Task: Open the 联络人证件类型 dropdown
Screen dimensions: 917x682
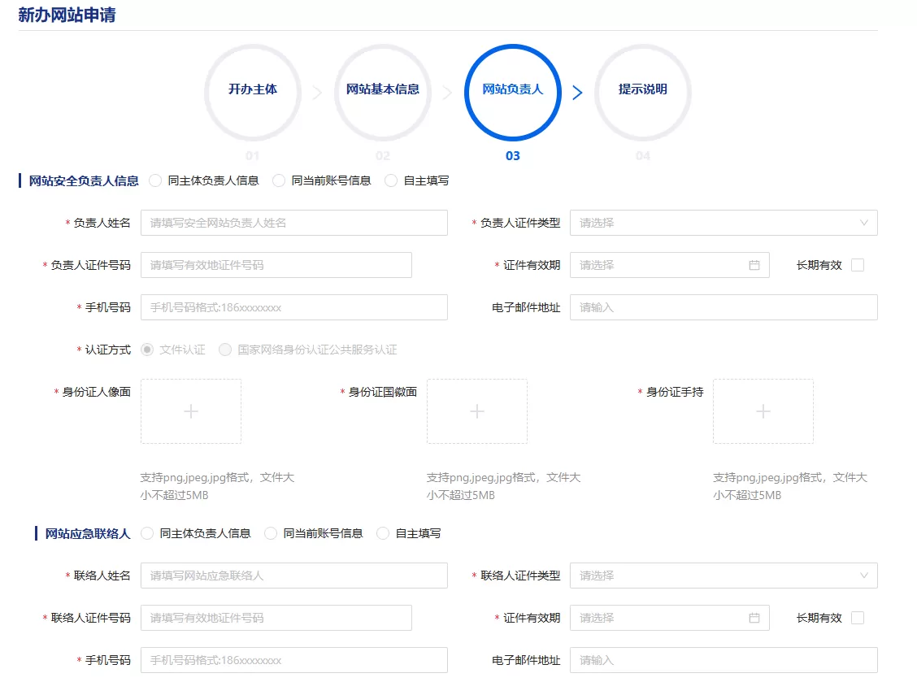Action: [x=724, y=576]
